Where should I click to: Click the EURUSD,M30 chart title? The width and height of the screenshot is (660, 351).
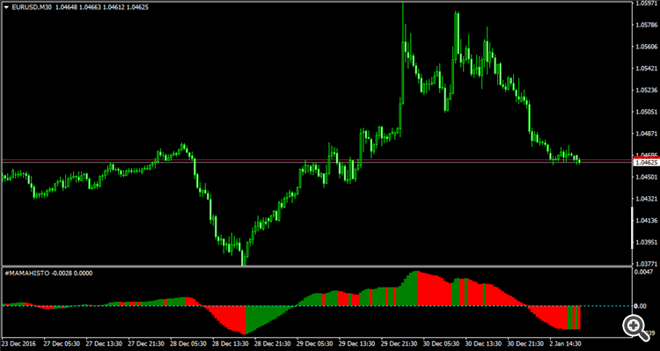pyautogui.click(x=32, y=7)
